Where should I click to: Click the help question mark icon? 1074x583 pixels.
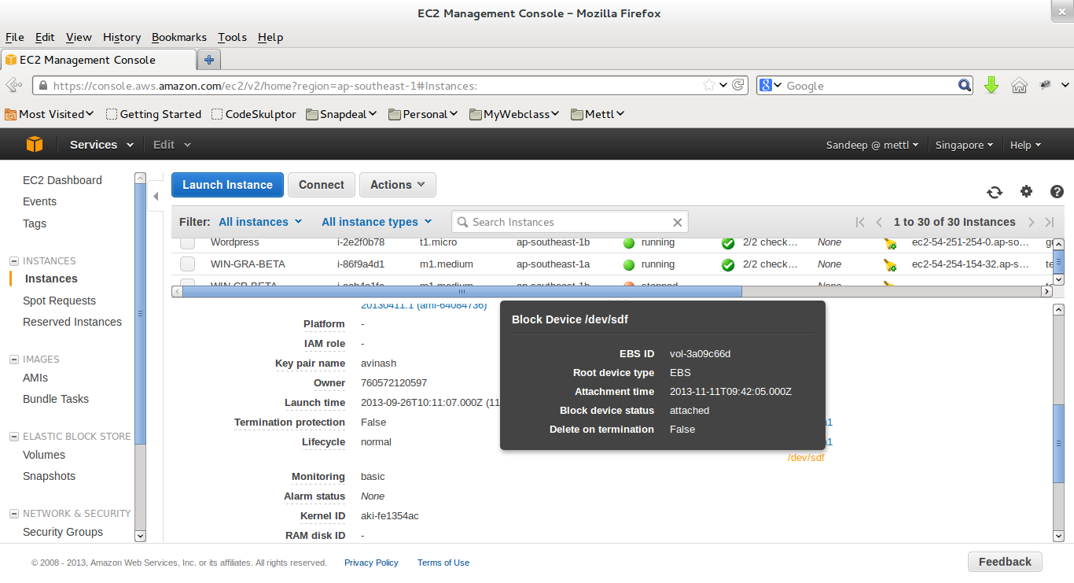[x=1057, y=191]
